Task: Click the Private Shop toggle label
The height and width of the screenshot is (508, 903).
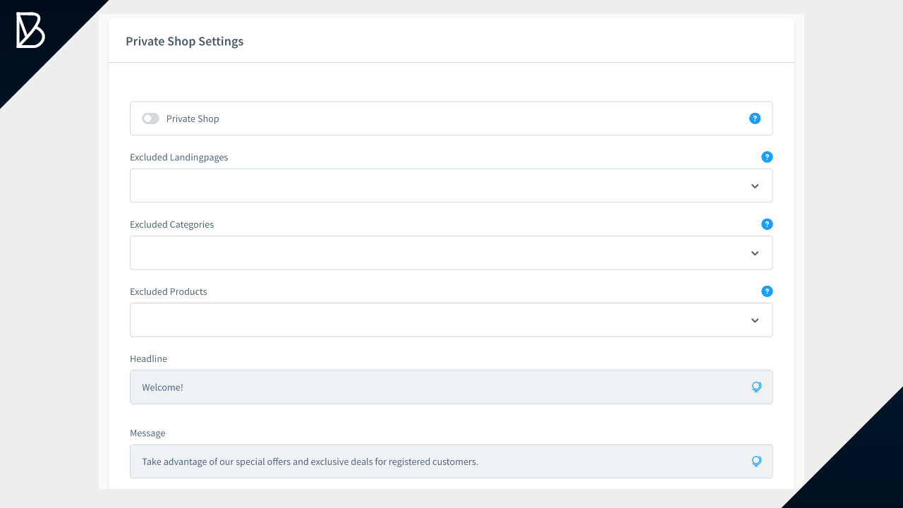Action: pos(193,119)
